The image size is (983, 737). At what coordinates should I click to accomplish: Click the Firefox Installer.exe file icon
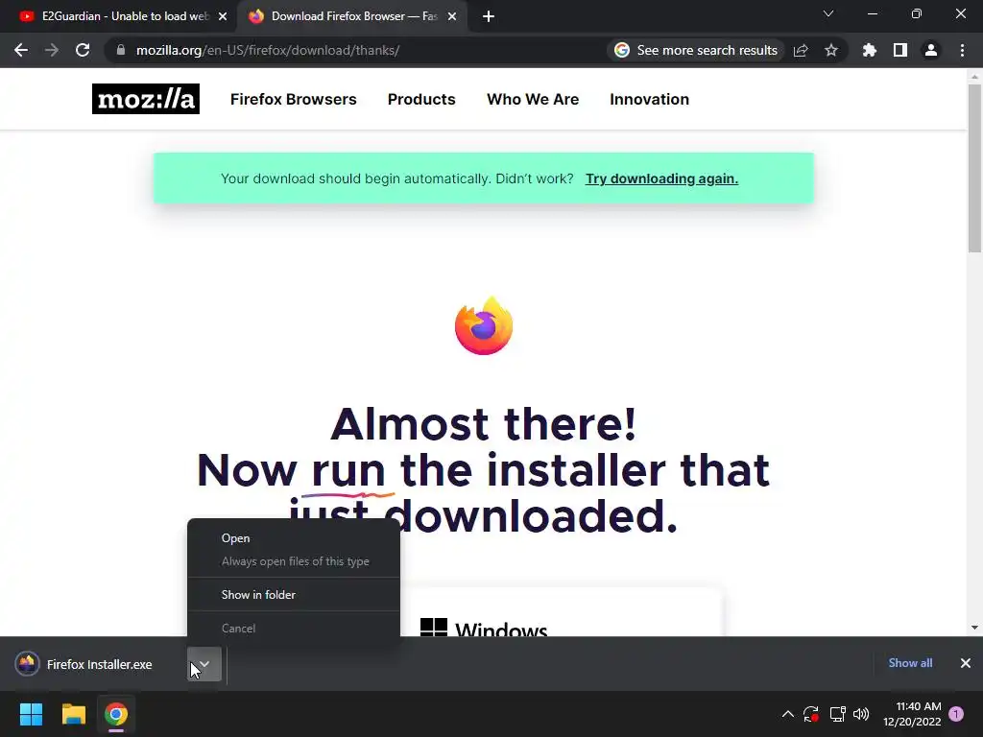[x=27, y=664]
